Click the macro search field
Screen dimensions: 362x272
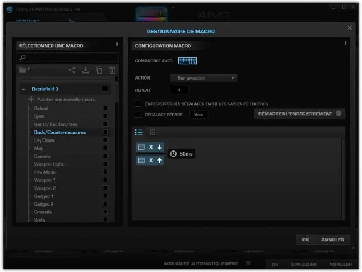[67, 57]
